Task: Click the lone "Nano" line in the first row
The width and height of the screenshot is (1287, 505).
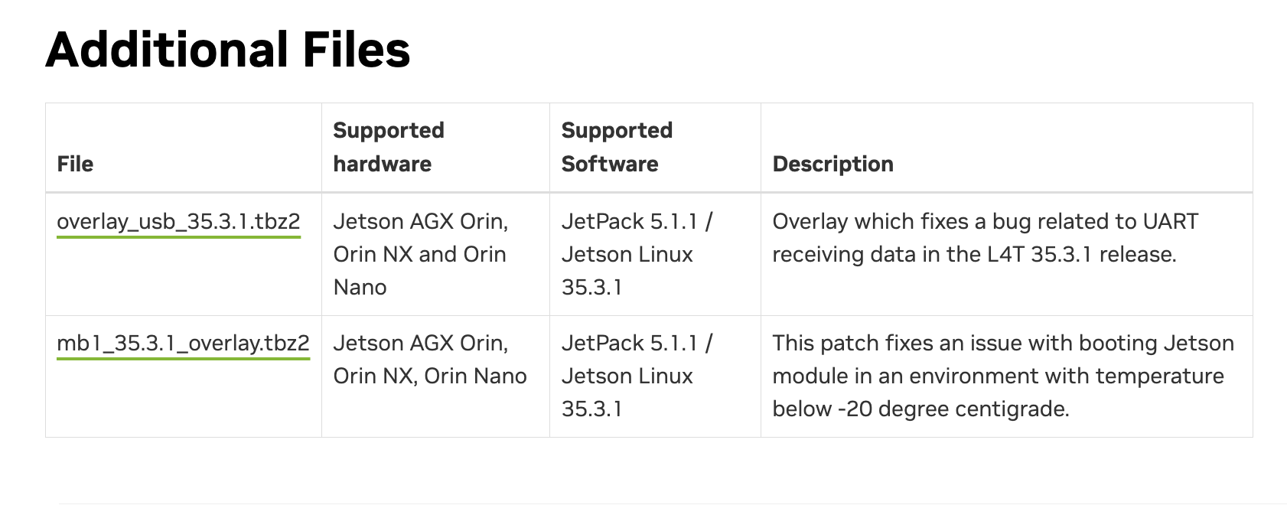Action: [360, 287]
